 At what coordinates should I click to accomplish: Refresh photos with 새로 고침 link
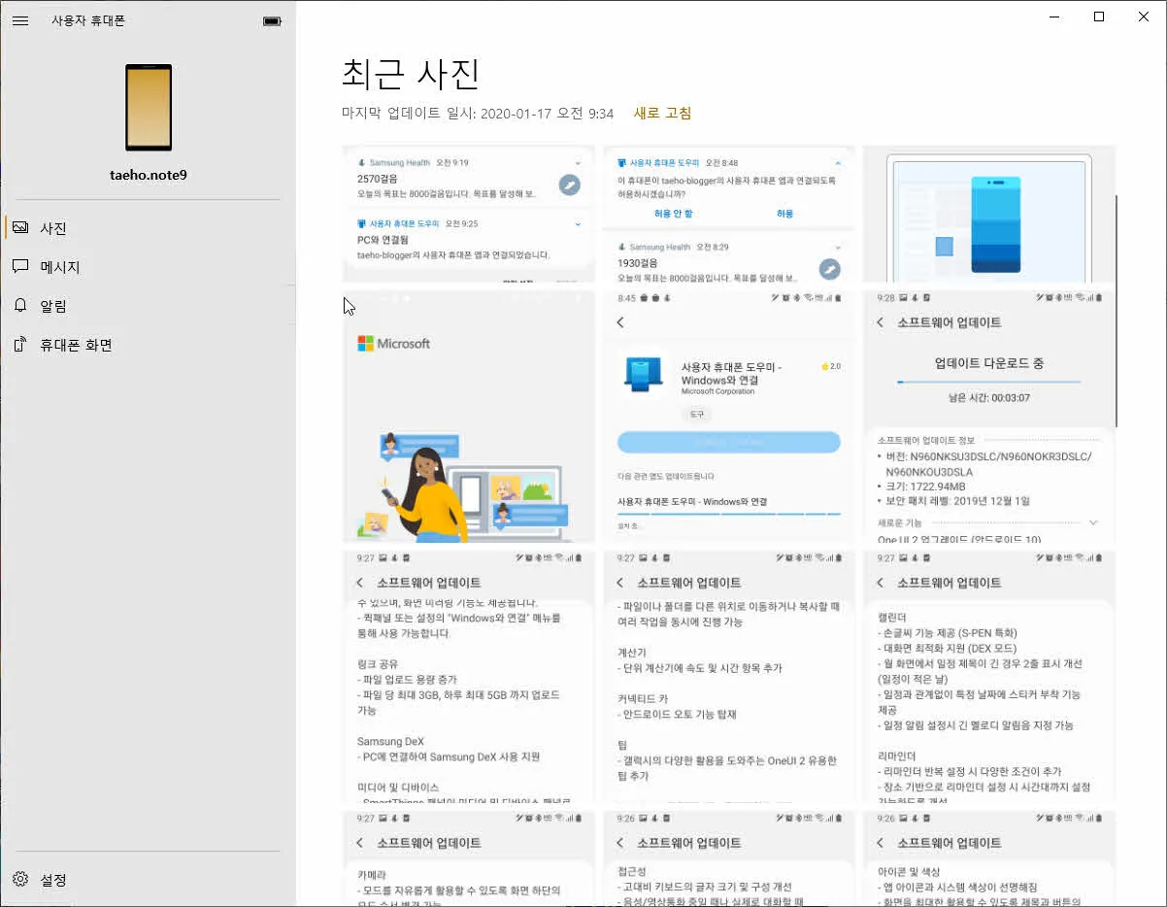(x=662, y=113)
